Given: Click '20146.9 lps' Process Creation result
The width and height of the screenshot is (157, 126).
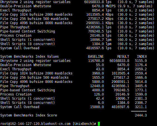Looking at the screenshot, I should pyautogui.click(x=101, y=36).
